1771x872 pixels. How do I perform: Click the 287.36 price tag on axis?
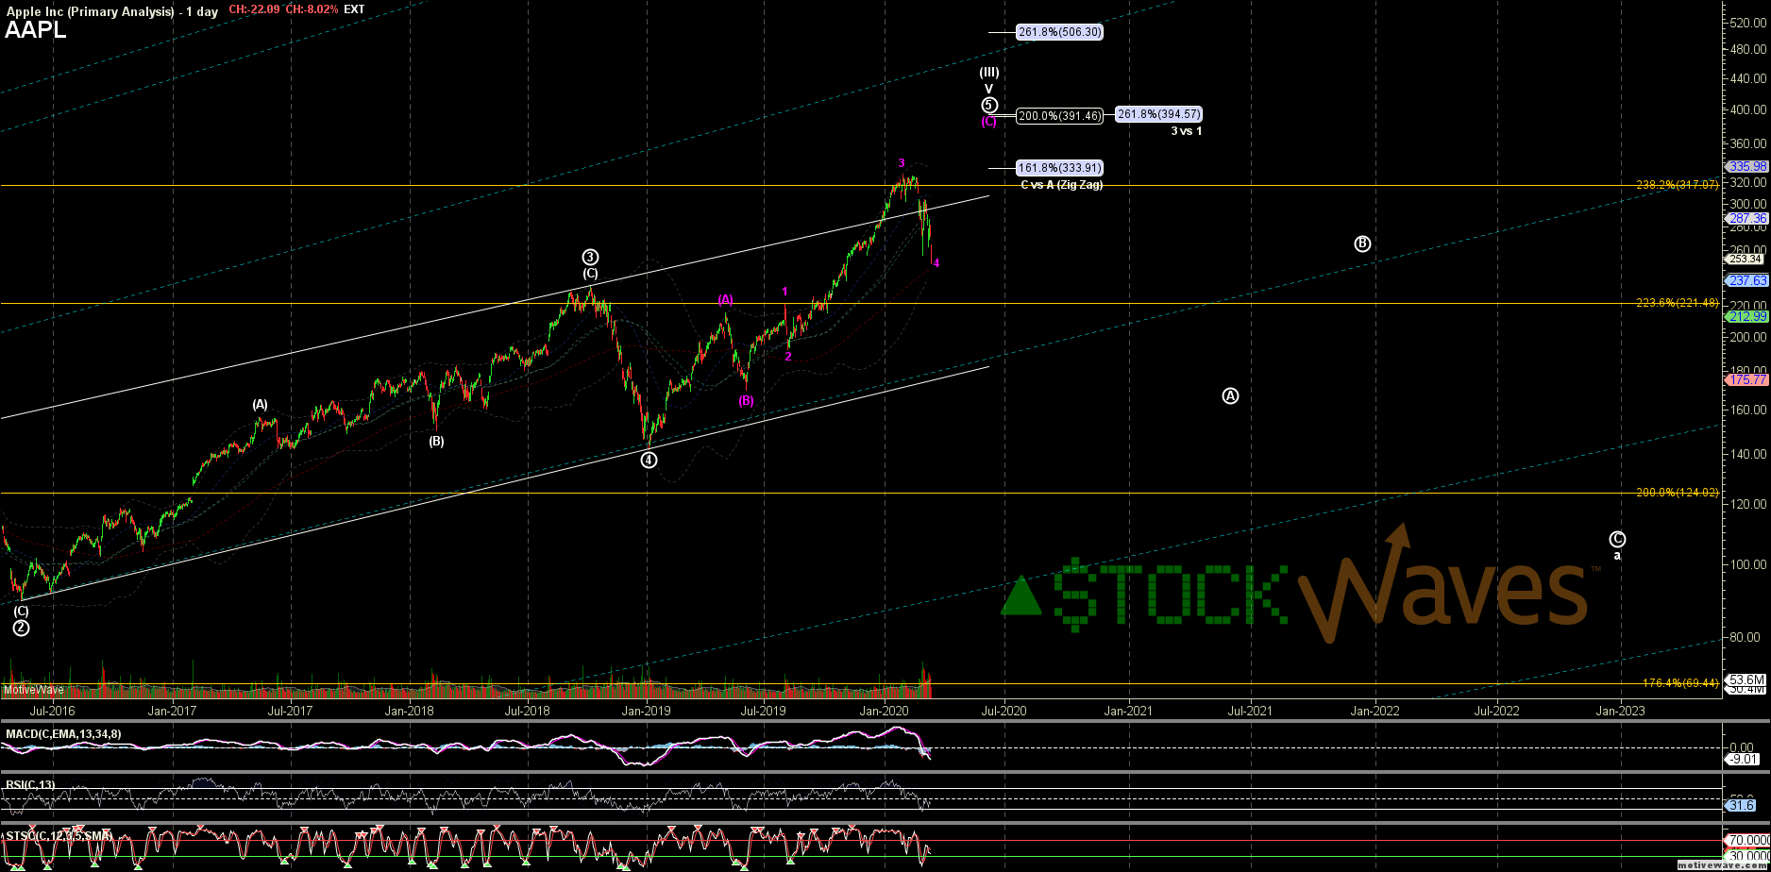(x=1747, y=218)
